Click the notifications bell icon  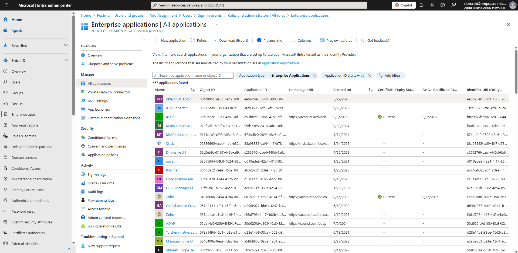coord(421,5)
